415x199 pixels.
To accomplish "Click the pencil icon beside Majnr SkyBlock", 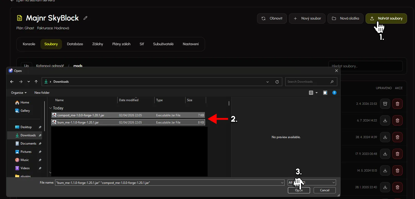I will click(x=85, y=18).
